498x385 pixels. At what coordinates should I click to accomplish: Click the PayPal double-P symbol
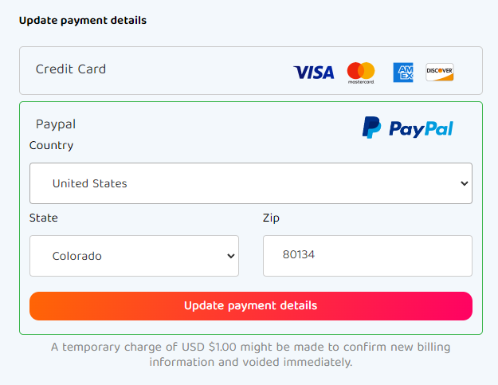pos(371,128)
